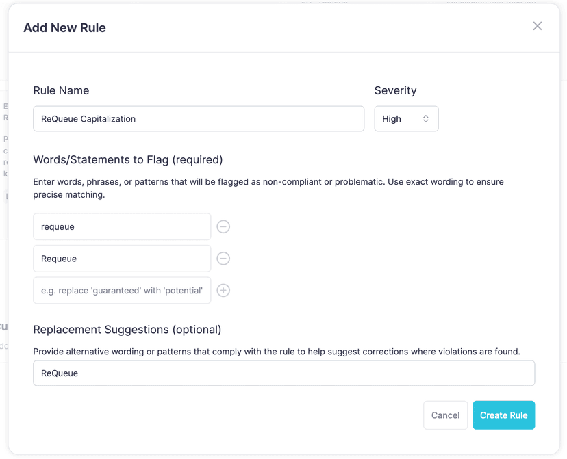Click Cancel to abandon the rule
567x459 pixels.
pyautogui.click(x=445, y=415)
